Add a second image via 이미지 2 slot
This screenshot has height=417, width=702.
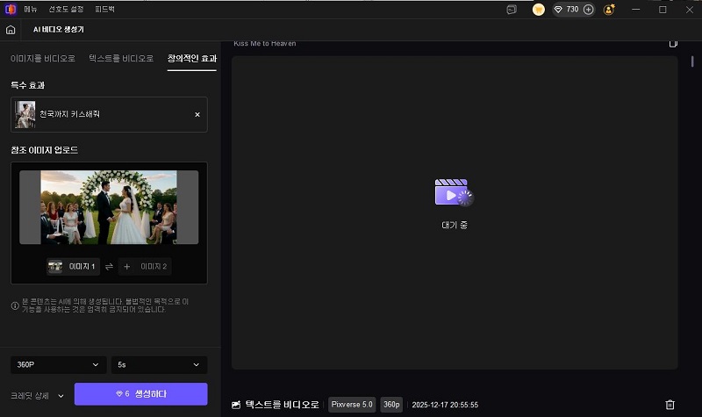(x=144, y=266)
